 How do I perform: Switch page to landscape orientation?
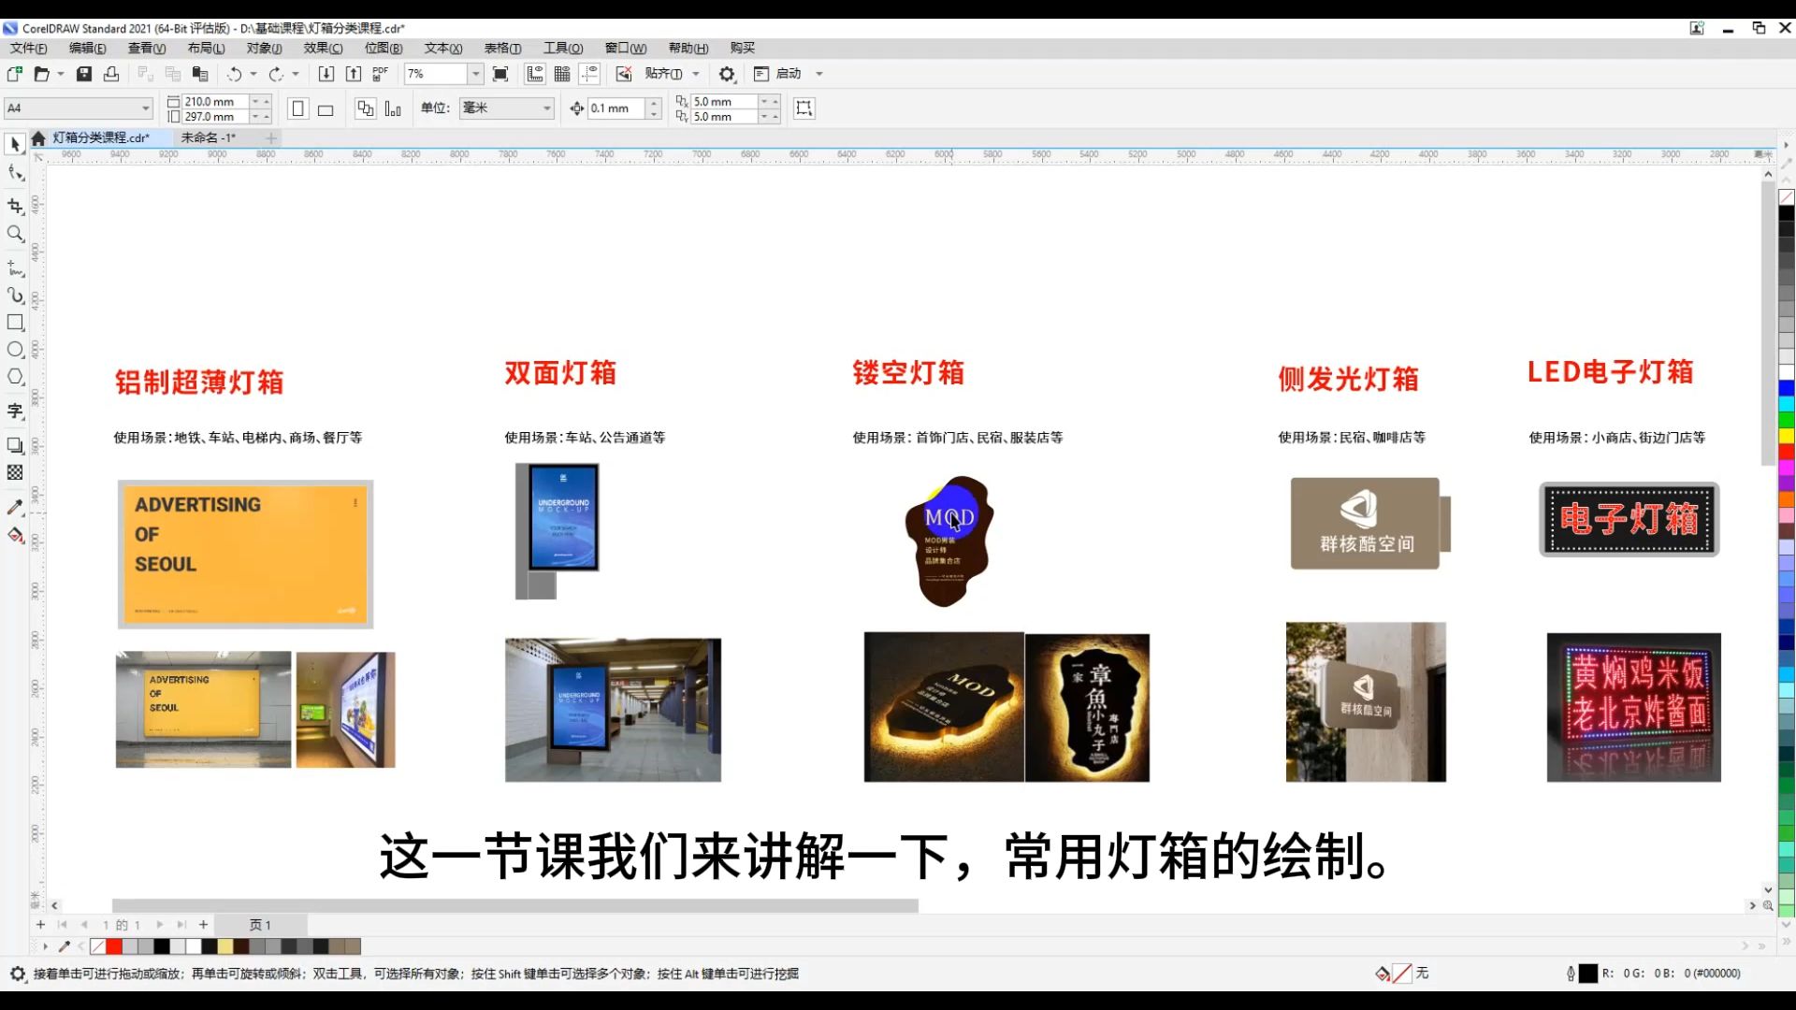click(326, 108)
